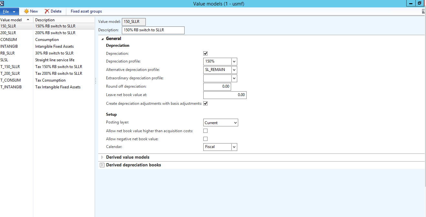The height and width of the screenshot is (217, 426).
Task: Open the Calendar dropdown
Action: tap(234, 147)
